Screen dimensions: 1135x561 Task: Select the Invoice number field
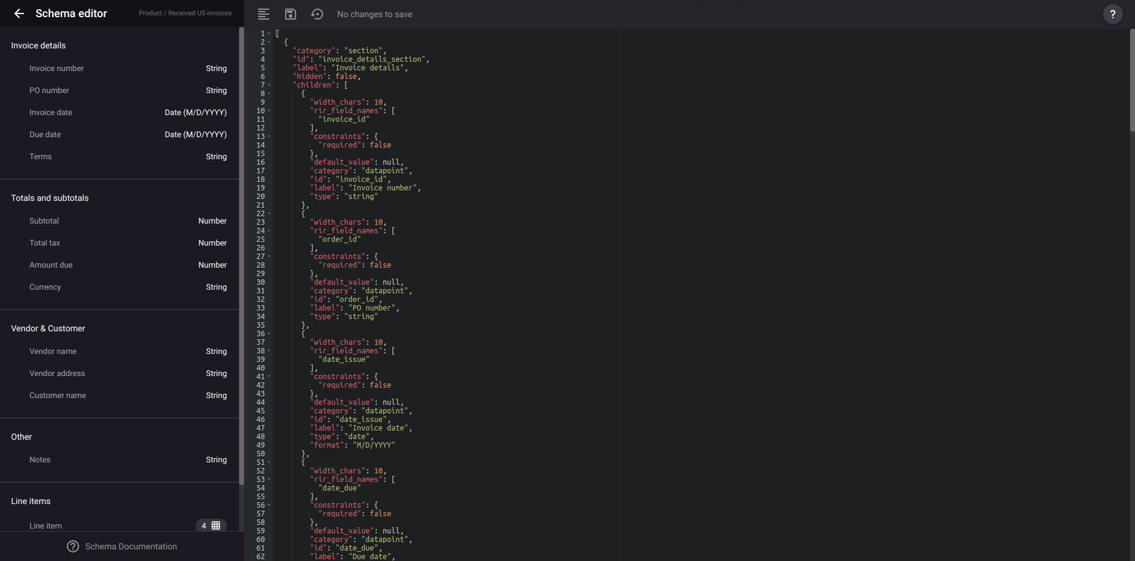pyautogui.click(x=56, y=69)
